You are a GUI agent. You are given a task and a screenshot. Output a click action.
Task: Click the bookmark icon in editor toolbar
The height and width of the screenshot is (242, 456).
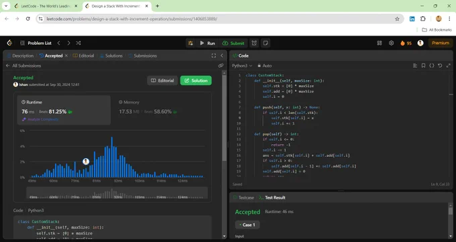pos(423,66)
